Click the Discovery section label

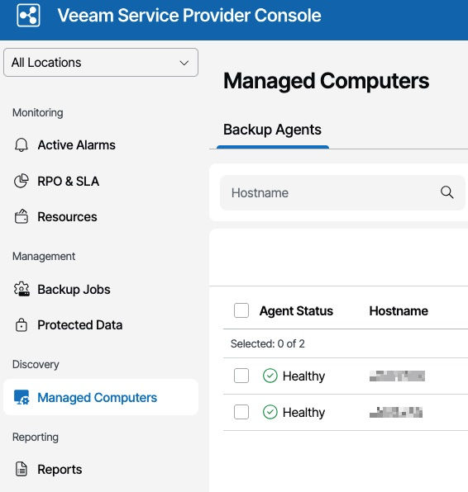[36, 364]
